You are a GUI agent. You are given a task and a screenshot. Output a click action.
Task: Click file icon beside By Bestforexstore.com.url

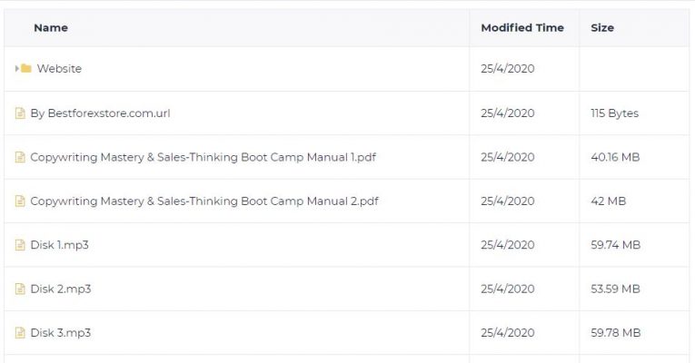pos(20,113)
